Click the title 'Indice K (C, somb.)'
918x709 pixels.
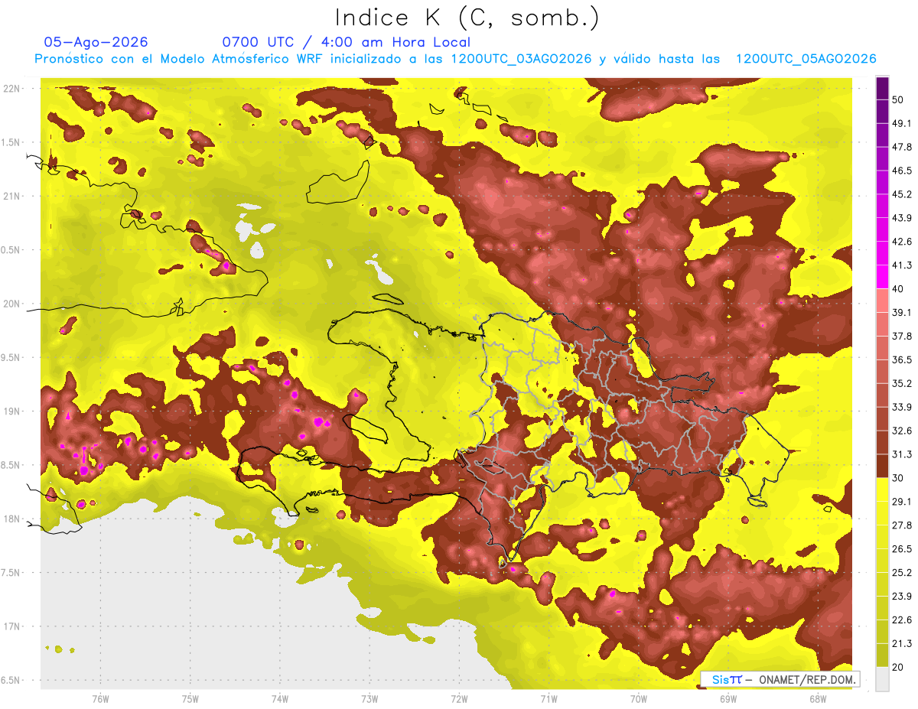[x=467, y=18]
